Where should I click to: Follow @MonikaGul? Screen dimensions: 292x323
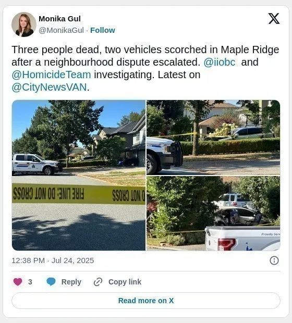point(103,30)
